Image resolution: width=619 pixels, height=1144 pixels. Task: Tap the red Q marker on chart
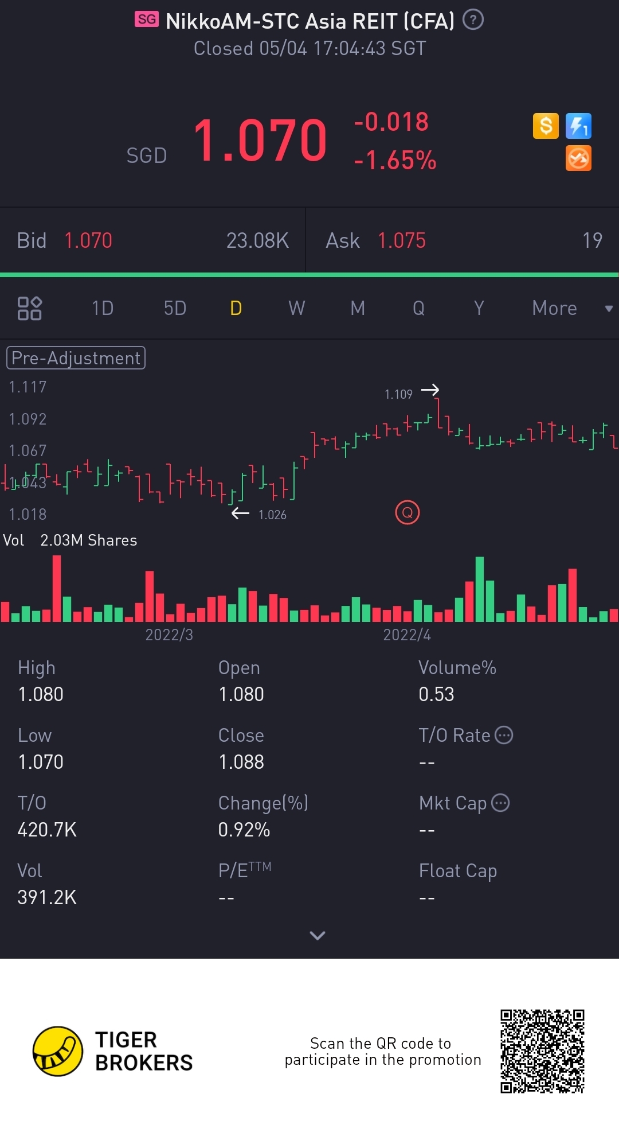pyautogui.click(x=408, y=512)
